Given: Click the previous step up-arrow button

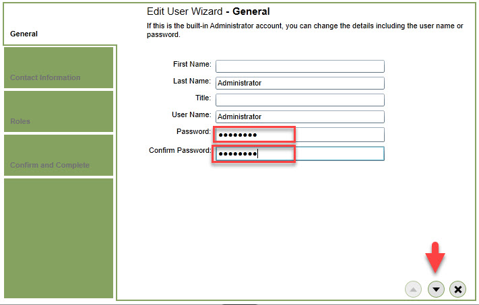Looking at the screenshot, I should tap(413, 289).
